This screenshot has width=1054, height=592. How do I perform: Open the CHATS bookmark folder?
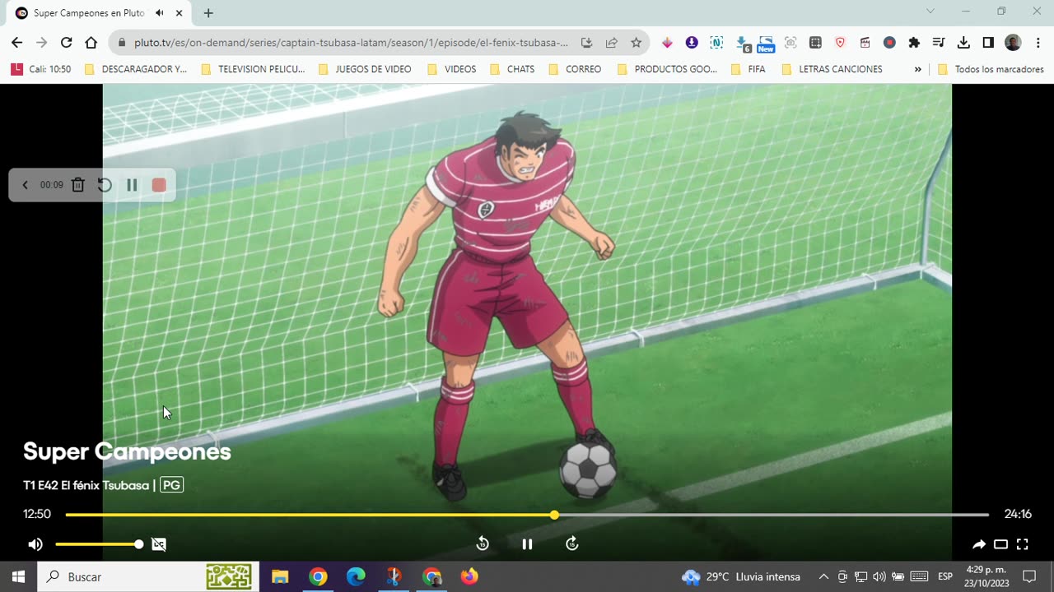point(512,69)
